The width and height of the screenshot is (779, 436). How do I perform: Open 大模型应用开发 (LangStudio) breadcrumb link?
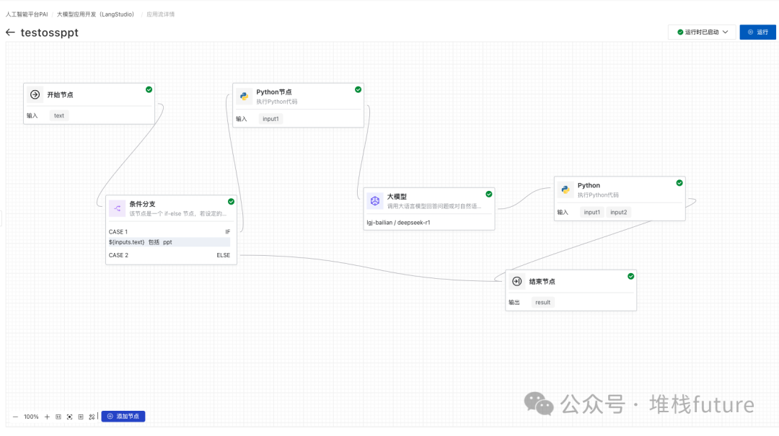95,14
